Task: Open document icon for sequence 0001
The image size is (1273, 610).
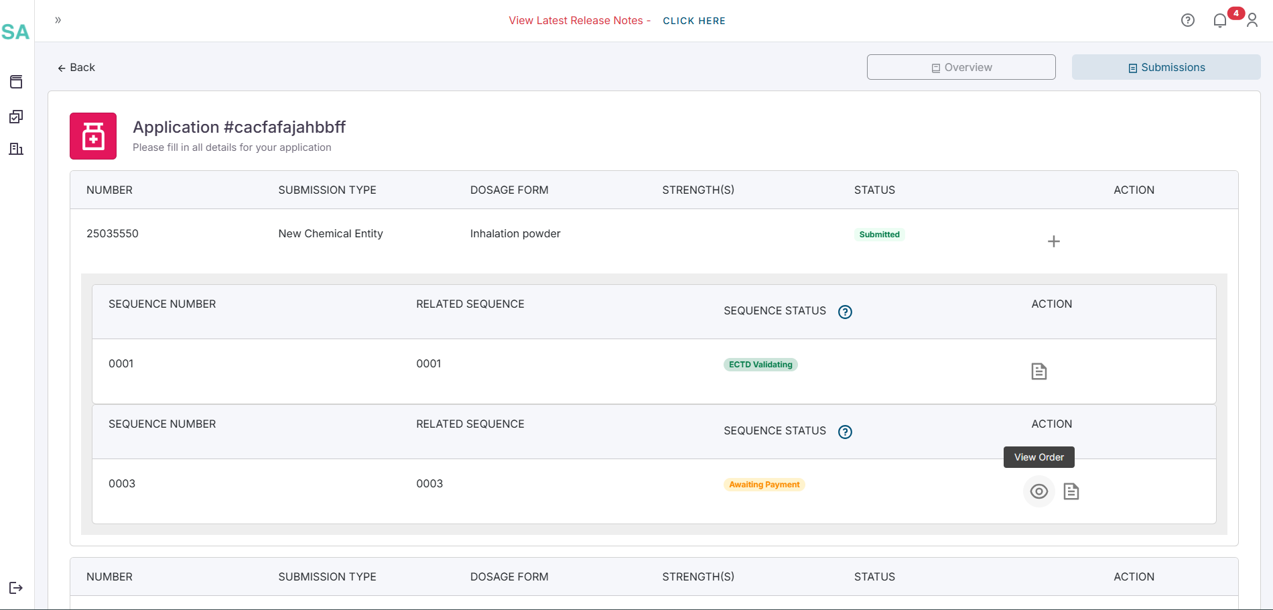Action: coord(1038,371)
